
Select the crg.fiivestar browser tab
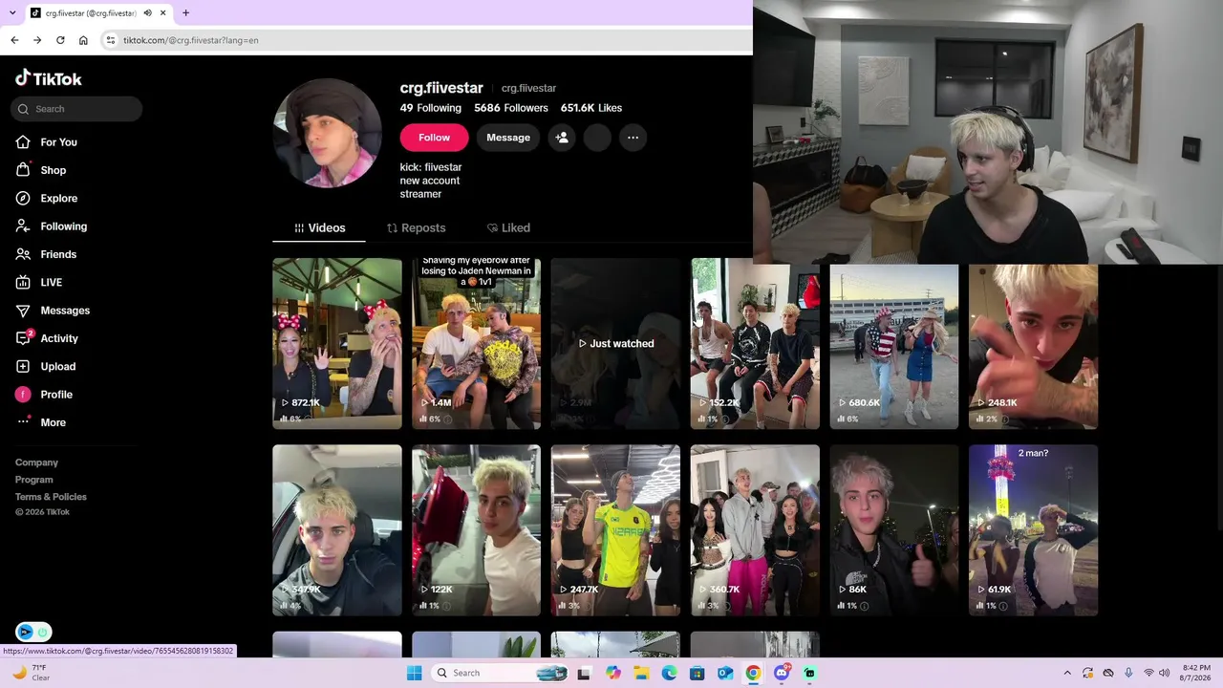click(x=91, y=13)
